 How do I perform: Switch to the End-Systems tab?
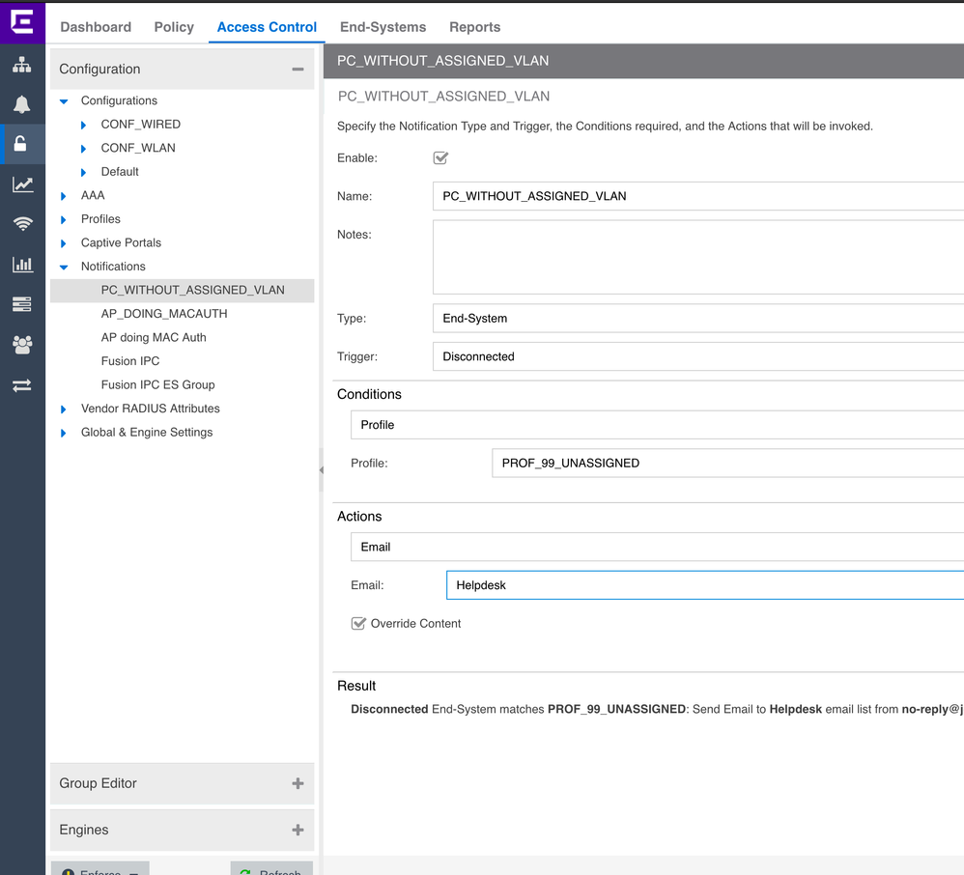pyautogui.click(x=383, y=27)
